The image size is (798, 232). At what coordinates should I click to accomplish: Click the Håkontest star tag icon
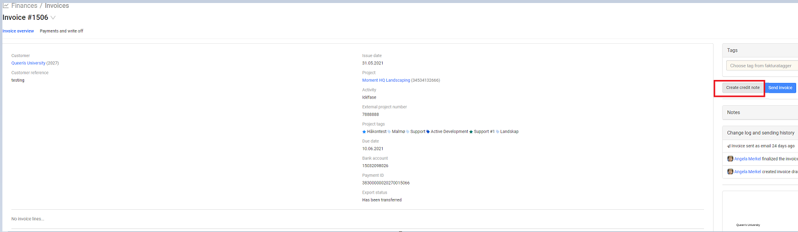pyautogui.click(x=364, y=132)
